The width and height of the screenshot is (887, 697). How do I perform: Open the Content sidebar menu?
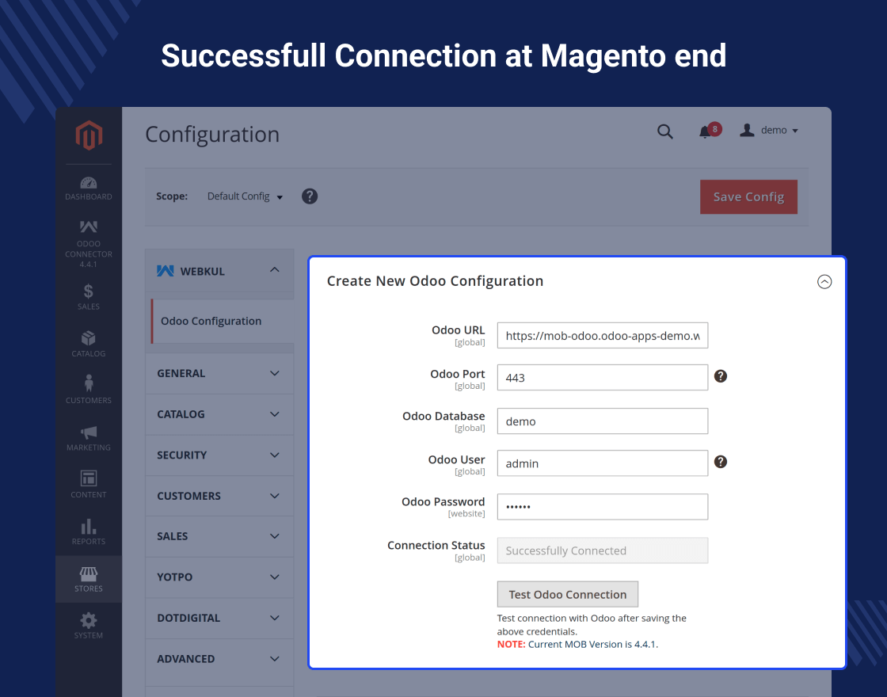click(x=89, y=484)
